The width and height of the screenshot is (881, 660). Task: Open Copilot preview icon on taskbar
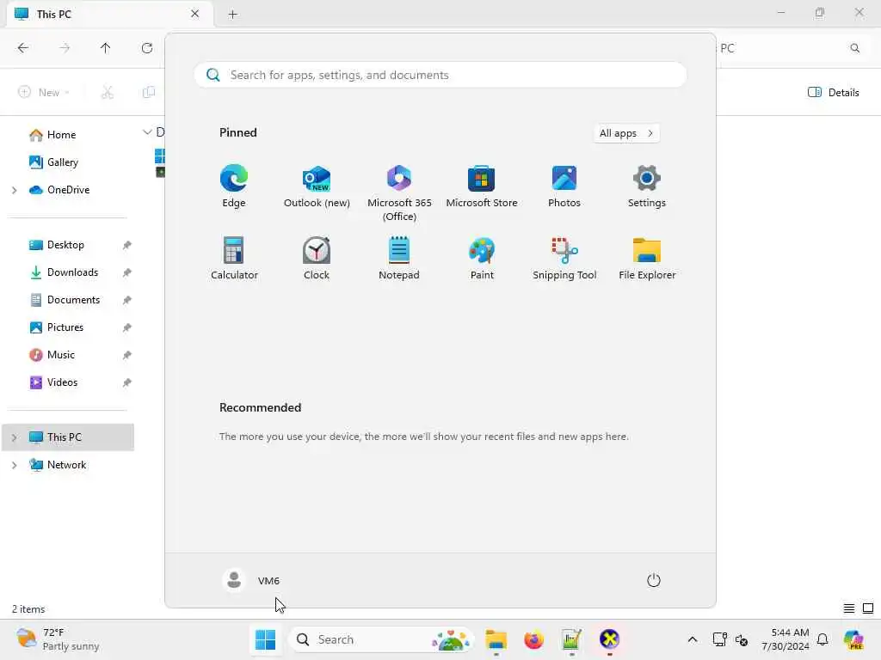click(x=853, y=639)
